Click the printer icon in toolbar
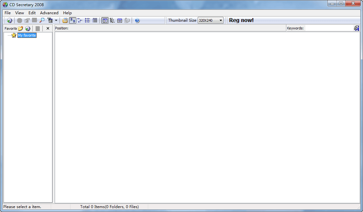Screen dimensions: 363x212 click(65, 20)
